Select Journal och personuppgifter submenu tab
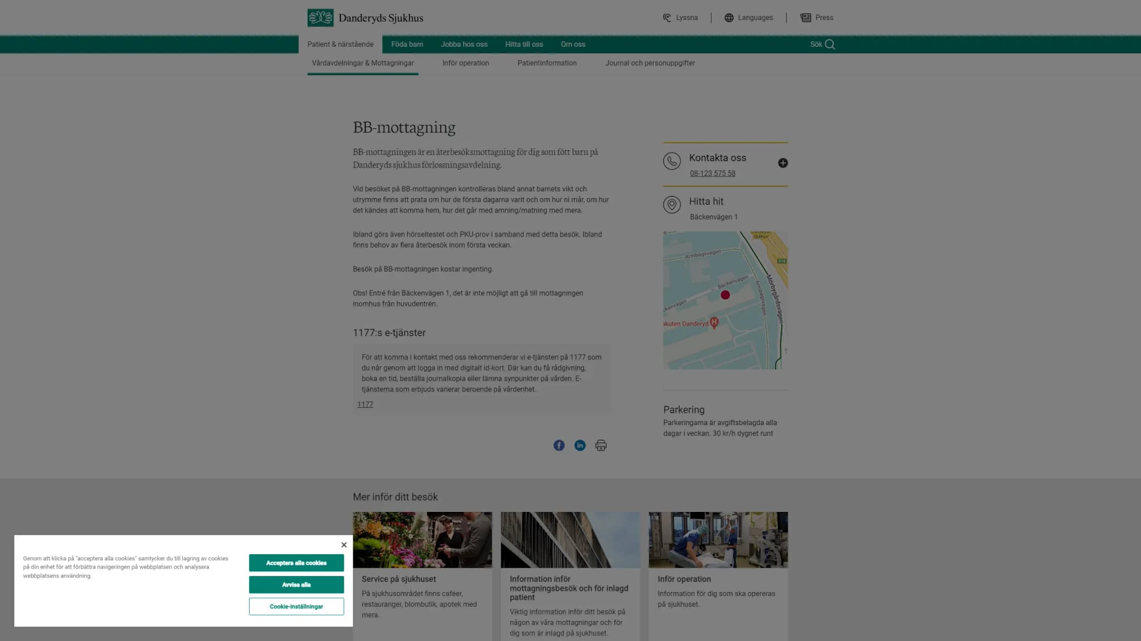The height and width of the screenshot is (641, 1141). tap(650, 63)
